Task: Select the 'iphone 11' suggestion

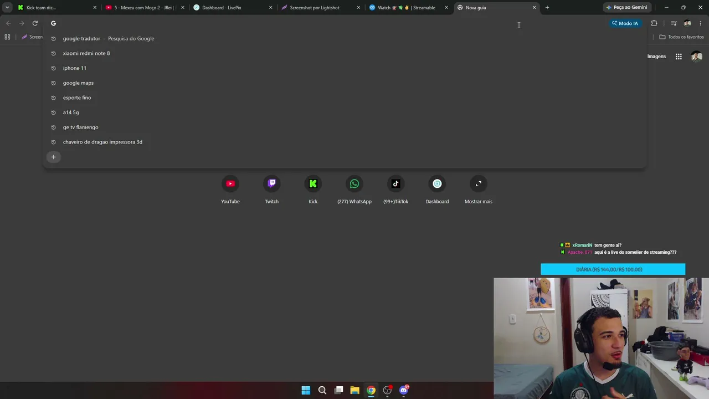Action: click(x=345, y=68)
